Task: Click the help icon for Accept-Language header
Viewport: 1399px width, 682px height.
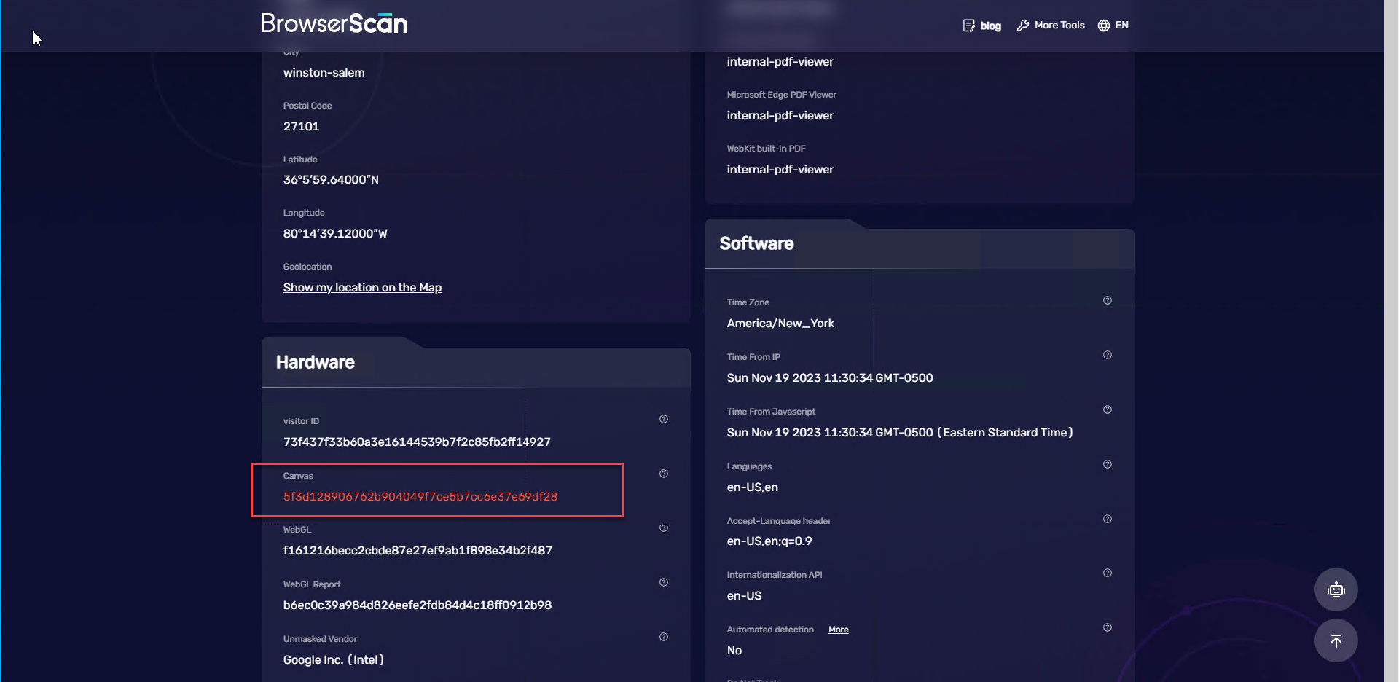Action: (x=1107, y=519)
